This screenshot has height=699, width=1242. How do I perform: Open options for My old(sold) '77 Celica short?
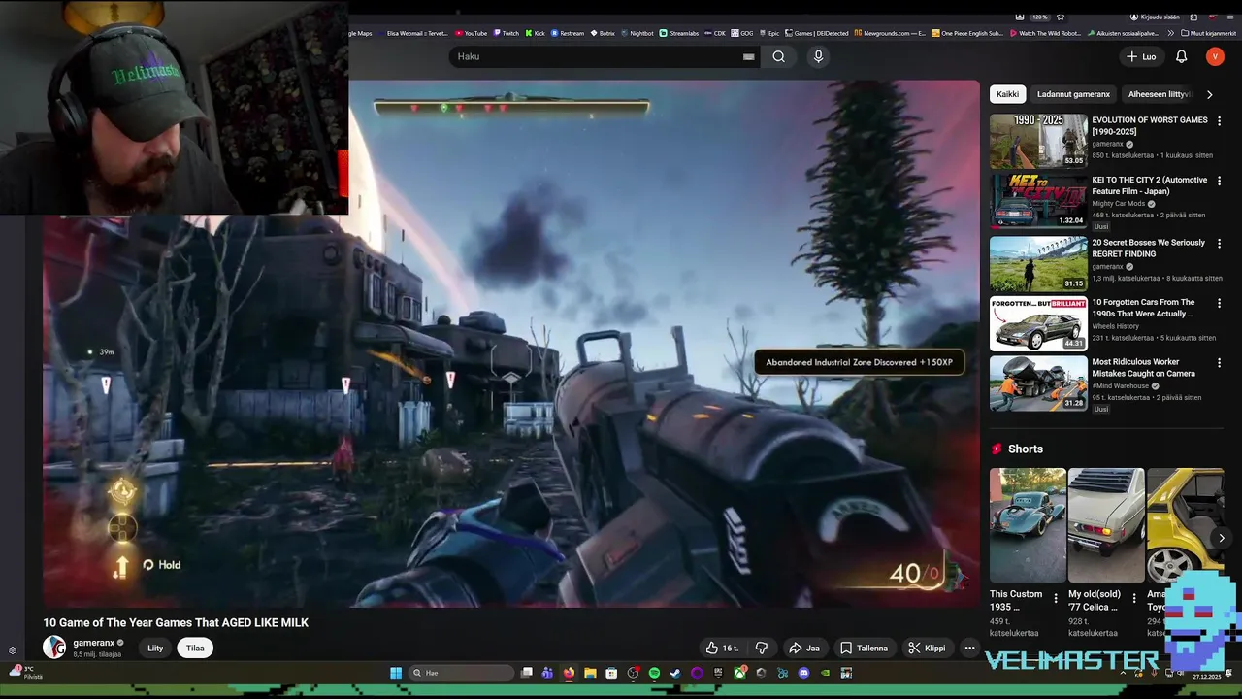coord(1134,599)
